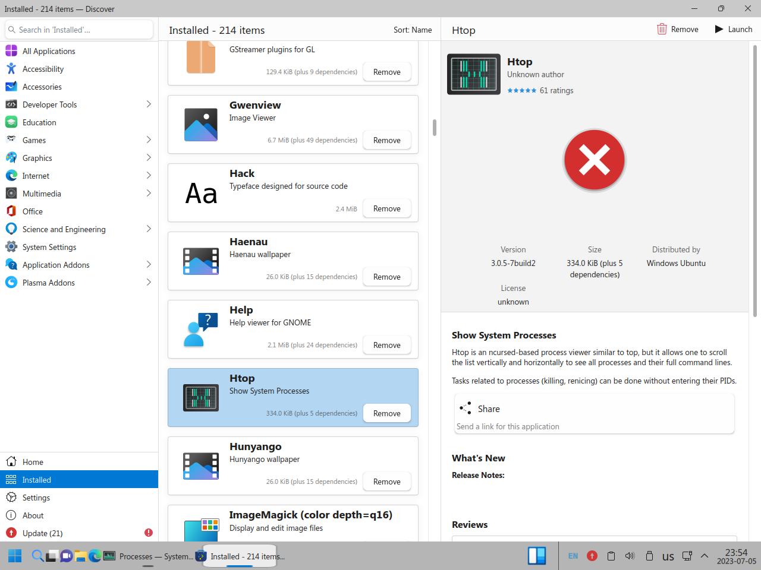The height and width of the screenshot is (570, 761).
Task: Remove the Hack typeface
Action: [x=387, y=208]
